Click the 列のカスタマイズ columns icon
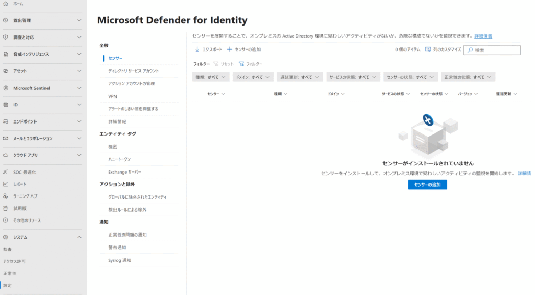 [x=428, y=50]
